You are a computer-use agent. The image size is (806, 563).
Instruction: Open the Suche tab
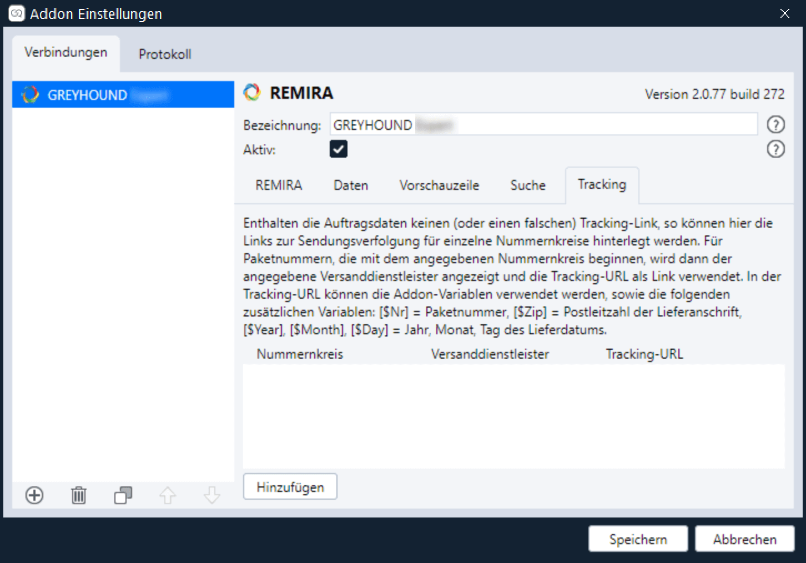click(528, 185)
